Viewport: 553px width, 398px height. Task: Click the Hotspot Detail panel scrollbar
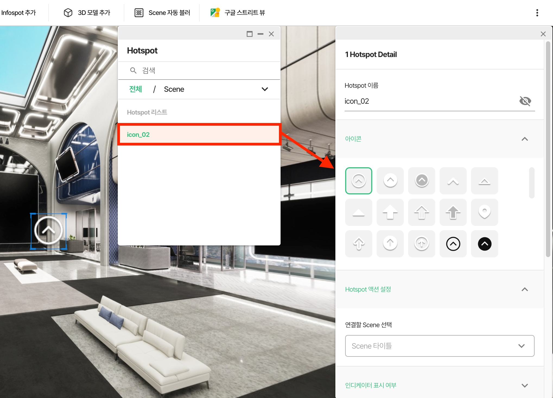click(548, 149)
